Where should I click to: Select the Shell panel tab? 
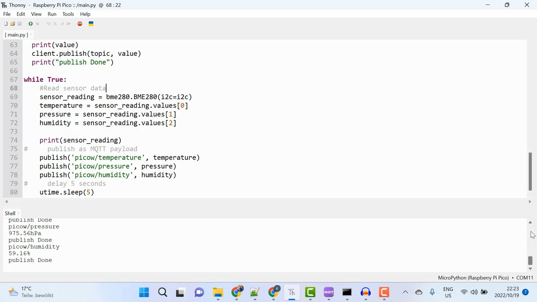10,213
